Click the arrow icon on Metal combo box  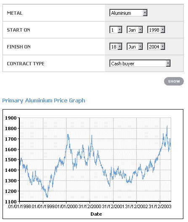click(x=145, y=13)
